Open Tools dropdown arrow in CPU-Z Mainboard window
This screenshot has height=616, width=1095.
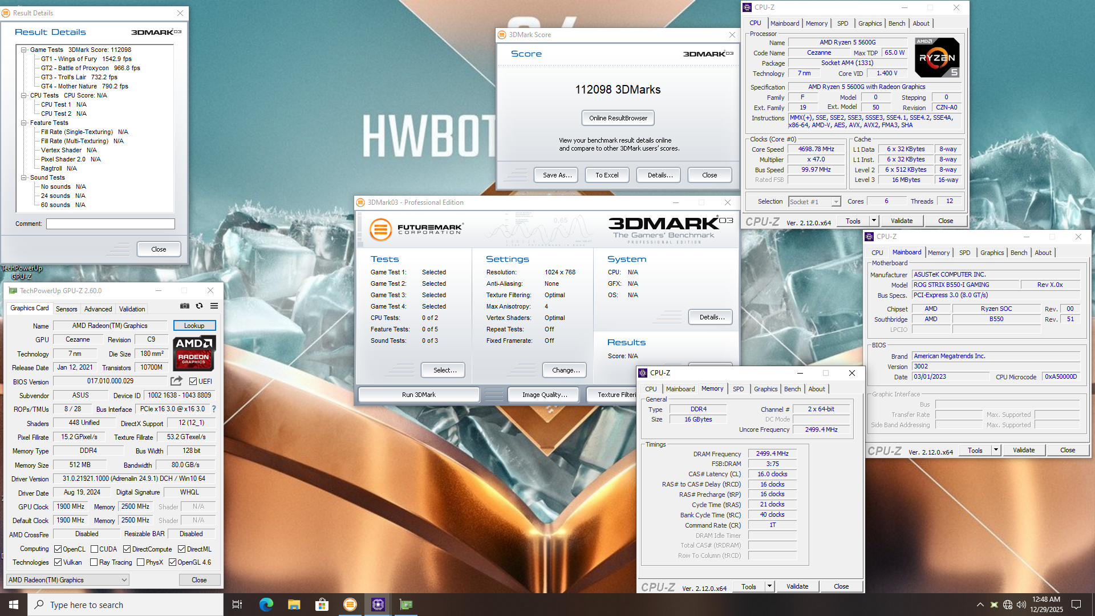point(996,450)
